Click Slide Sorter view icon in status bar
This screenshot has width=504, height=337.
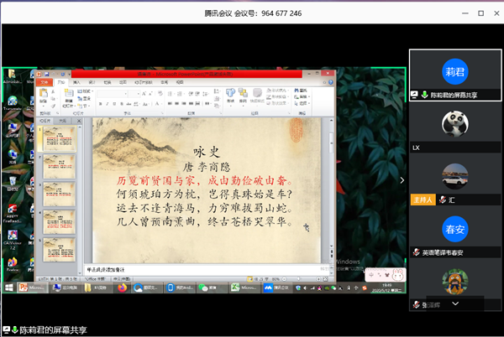[256, 279]
